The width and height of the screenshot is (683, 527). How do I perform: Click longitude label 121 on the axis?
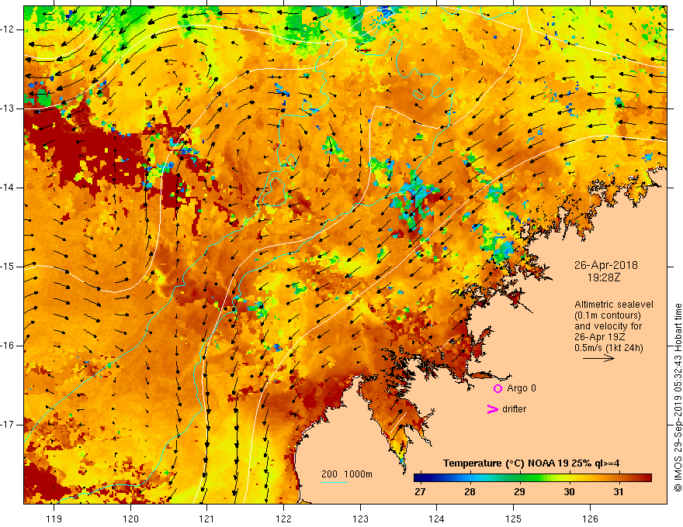(x=207, y=518)
